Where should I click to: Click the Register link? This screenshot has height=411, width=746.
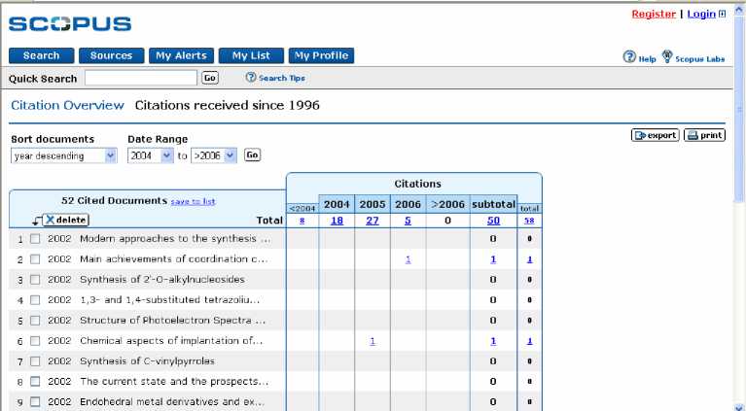pos(654,15)
